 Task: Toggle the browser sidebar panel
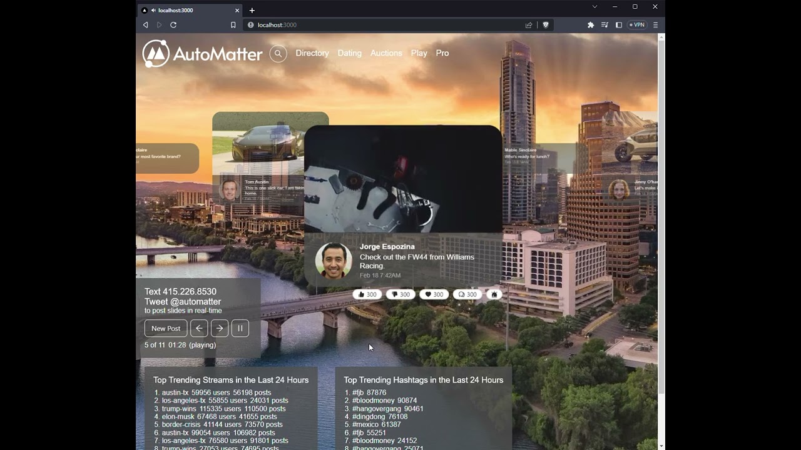pyautogui.click(x=619, y=25)
